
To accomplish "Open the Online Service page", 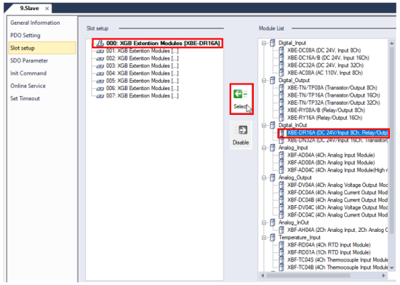I will coord(28,86).
